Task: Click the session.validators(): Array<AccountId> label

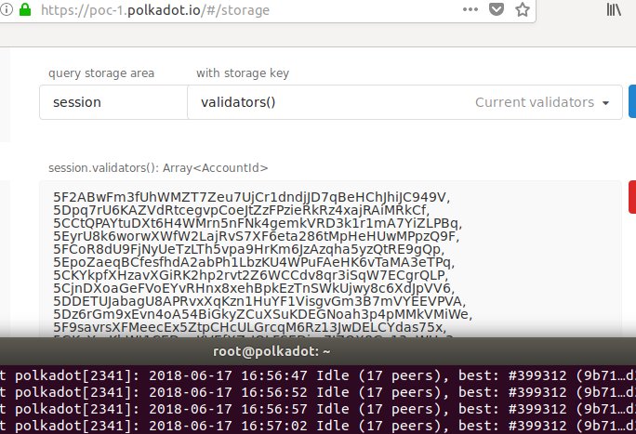Action: coord(158,168)
